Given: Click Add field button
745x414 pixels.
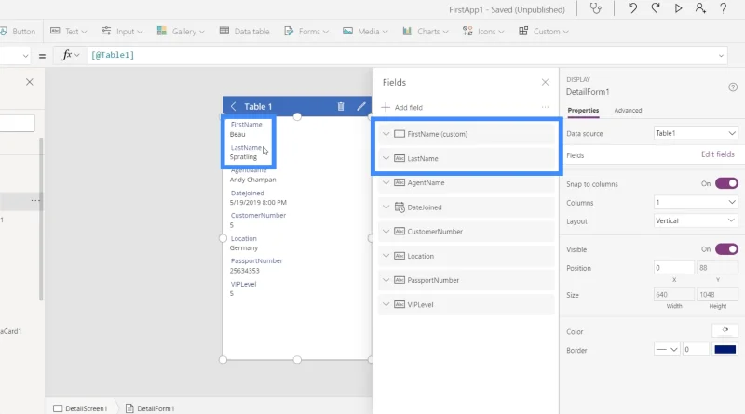Looking at the screenshot, I should 402,107.
